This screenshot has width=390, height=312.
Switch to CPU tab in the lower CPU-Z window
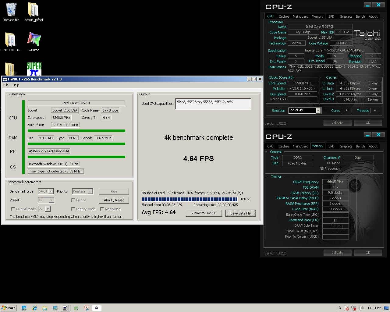click(x=271, y=146)
